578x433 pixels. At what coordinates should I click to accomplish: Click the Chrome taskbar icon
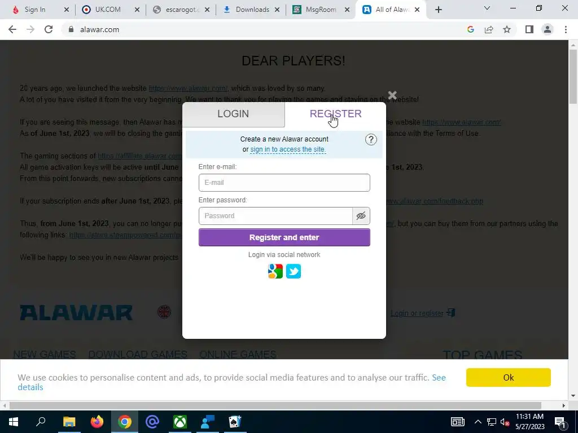point(125,422)
